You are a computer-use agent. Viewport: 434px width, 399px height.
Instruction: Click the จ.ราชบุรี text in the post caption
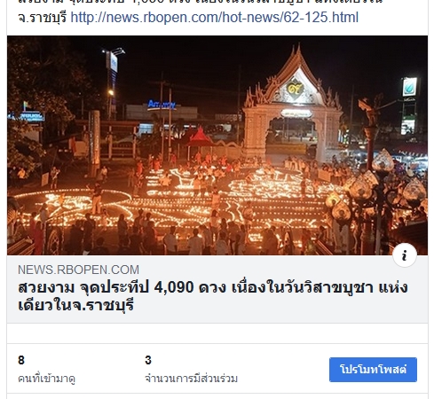click(43, 18)
